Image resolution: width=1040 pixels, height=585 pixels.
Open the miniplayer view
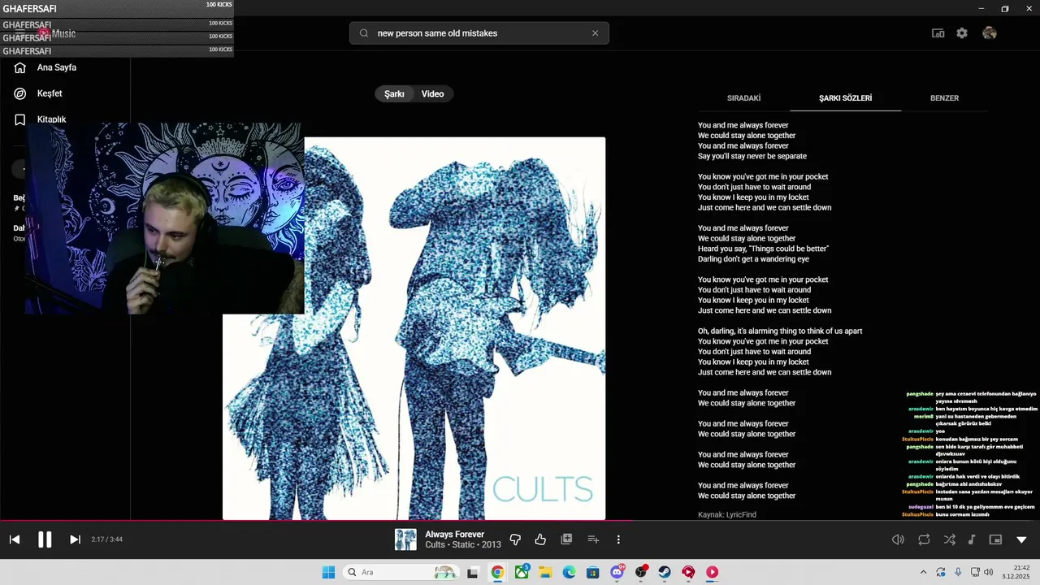pos(995,539)
